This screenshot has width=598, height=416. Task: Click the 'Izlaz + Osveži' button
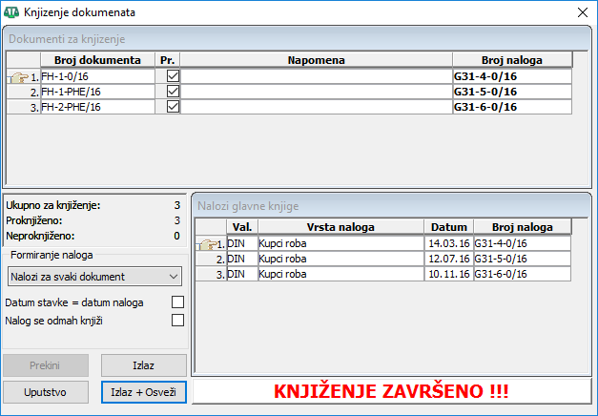click(143, 392)
